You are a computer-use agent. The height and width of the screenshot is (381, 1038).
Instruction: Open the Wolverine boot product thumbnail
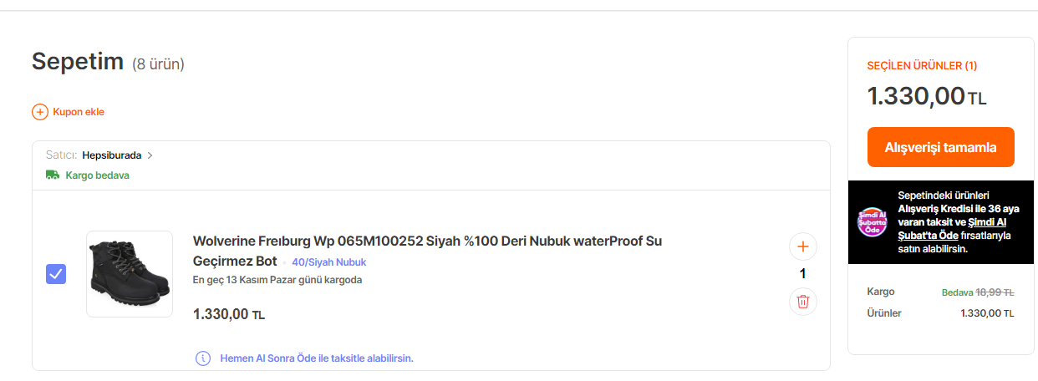(x=130, y=274)
